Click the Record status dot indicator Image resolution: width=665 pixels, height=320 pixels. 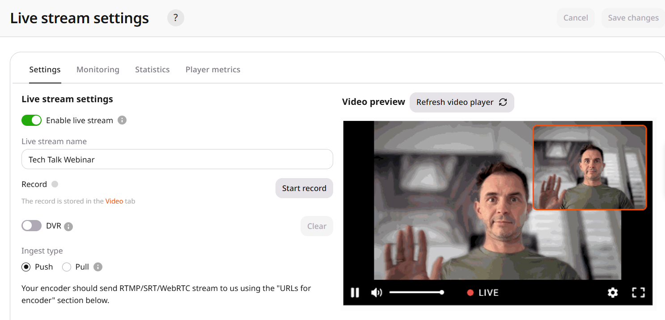(55, 184)
